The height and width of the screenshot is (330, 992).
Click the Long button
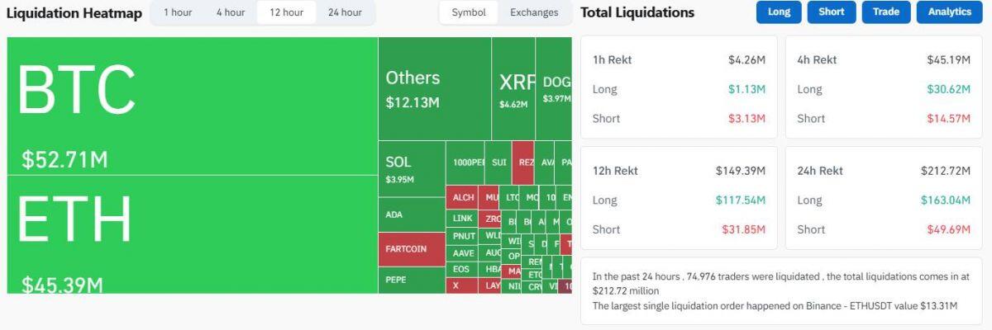pyautogui.click(x=779, y=12)
